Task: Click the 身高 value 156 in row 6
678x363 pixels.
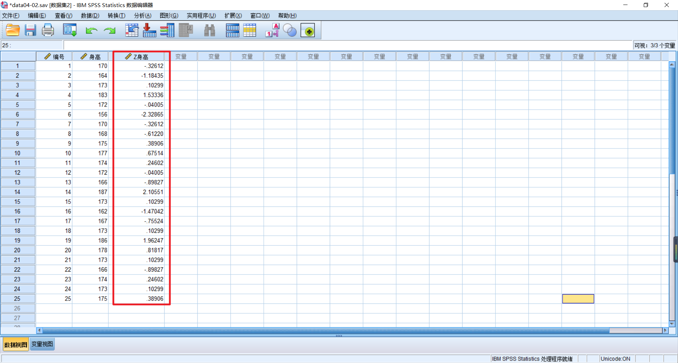Action: 90,114
